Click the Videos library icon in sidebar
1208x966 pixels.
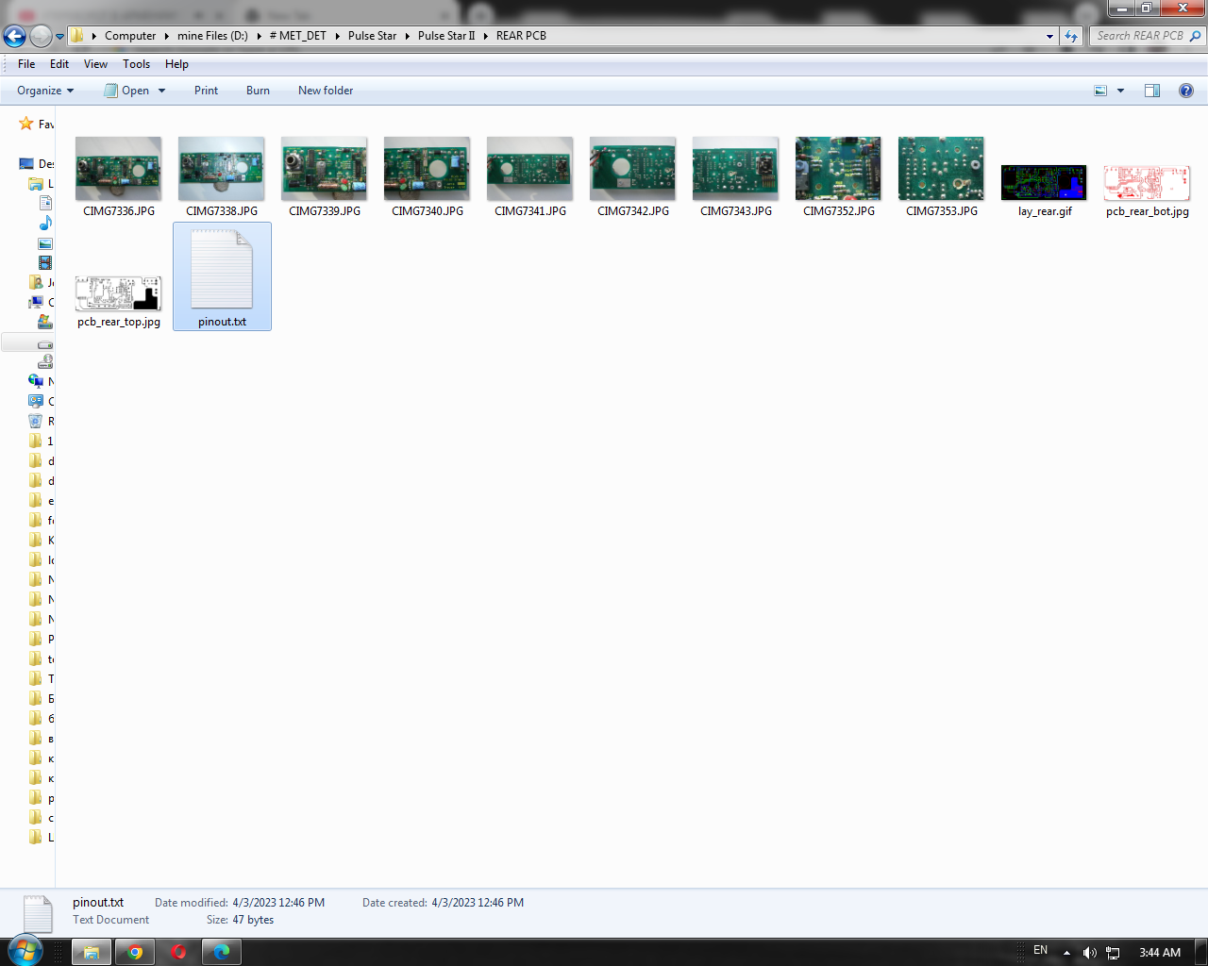[x=44, y=262]
